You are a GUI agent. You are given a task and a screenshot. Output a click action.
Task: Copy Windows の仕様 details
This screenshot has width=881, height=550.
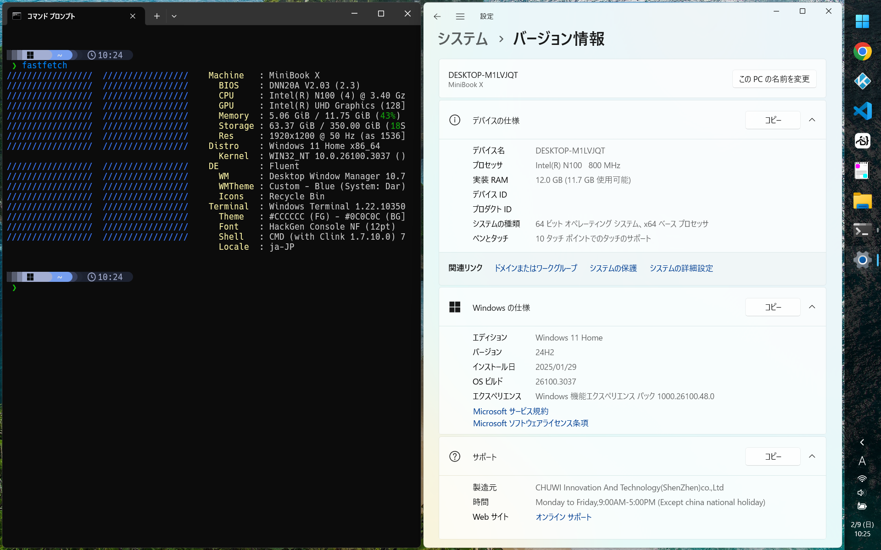click(x=773, y=307)
